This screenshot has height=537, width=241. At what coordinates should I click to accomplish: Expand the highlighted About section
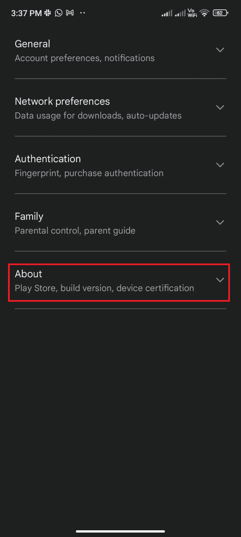(x=220, y=280)
